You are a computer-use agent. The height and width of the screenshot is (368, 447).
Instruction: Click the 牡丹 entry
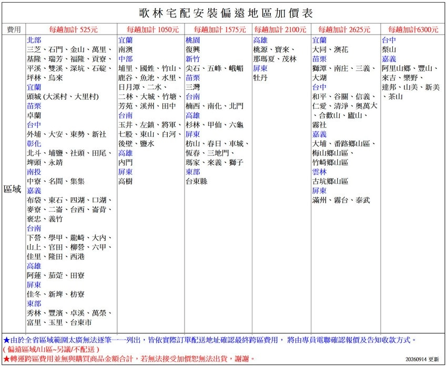click(260, 78)
